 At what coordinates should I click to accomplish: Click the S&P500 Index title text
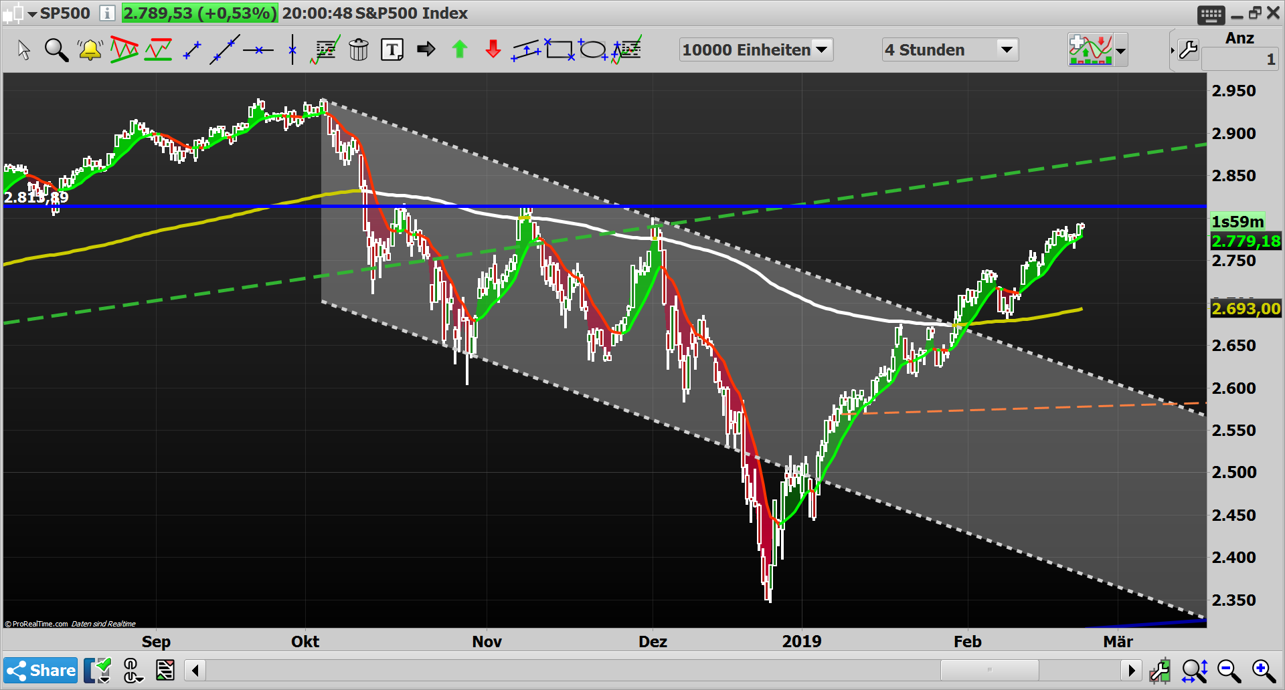[411, 13]
